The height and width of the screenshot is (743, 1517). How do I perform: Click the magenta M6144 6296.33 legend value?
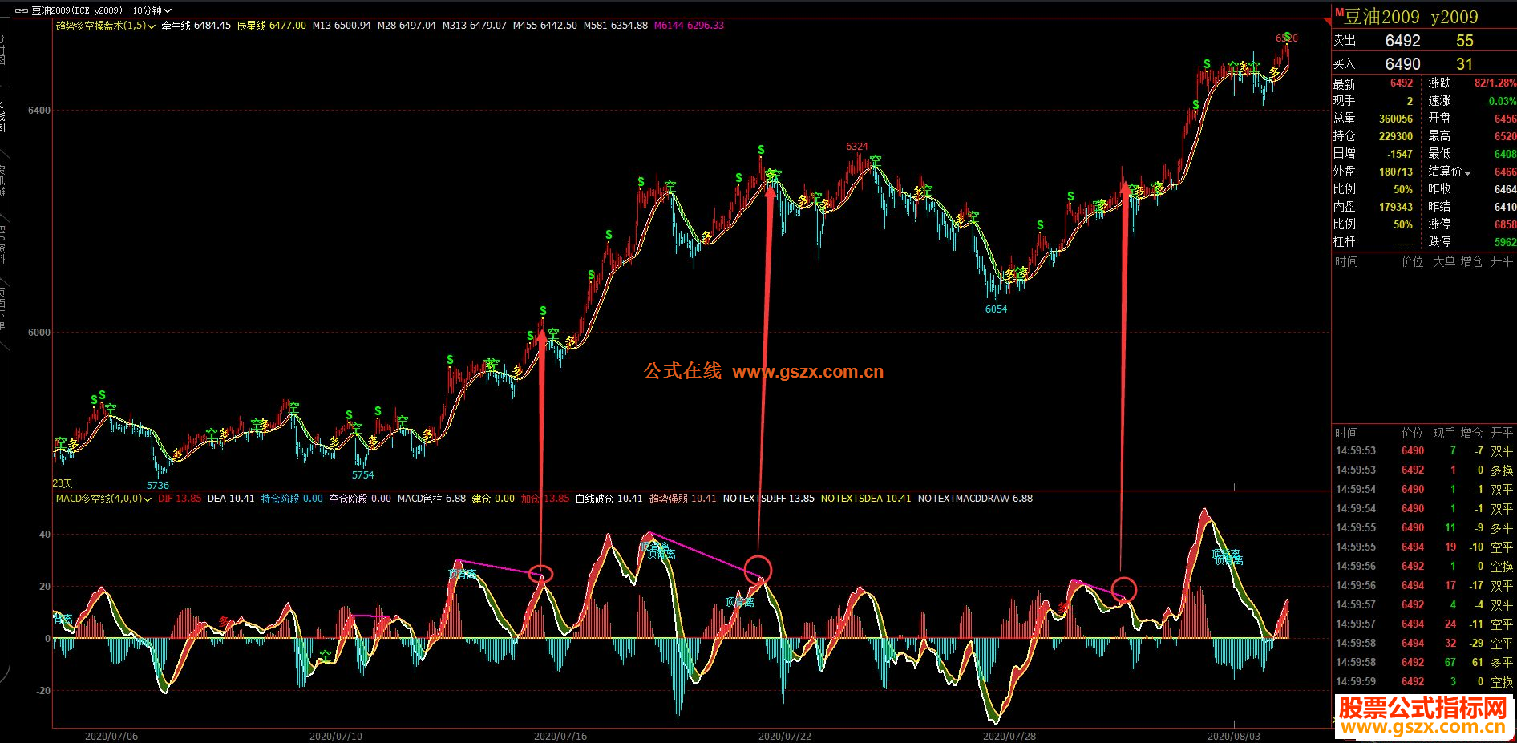[x=689, y=26]
